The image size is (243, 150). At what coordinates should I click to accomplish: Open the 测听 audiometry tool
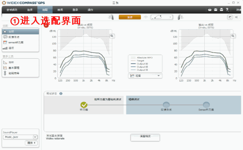(x=20, y=62)
